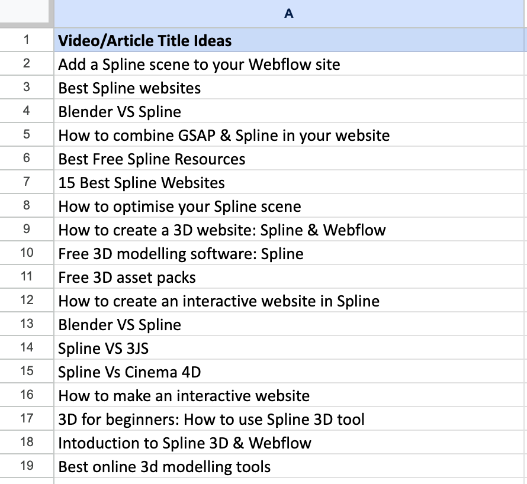Select cell 'Best Spline websites'

tap(290, 88)
